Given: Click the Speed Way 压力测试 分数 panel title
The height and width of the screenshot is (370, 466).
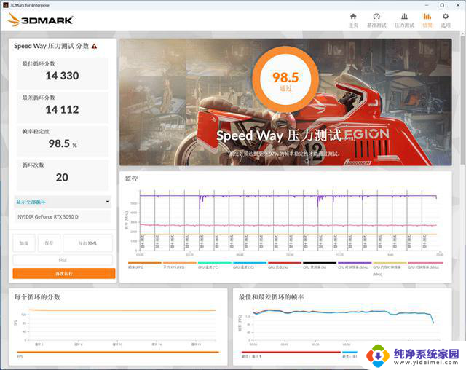Looking at the screenshot, I should point(52,46).
